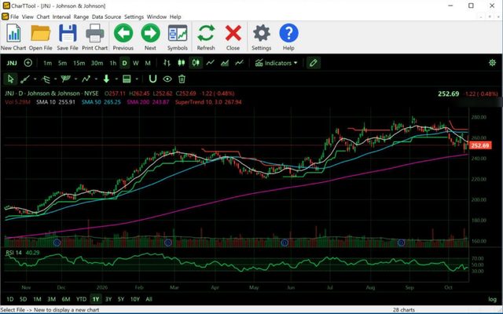The width and height of the screenshot is (503, 314).
Task: Expand zigzag pattern tool options arrow
Action: tap(96, 79)
